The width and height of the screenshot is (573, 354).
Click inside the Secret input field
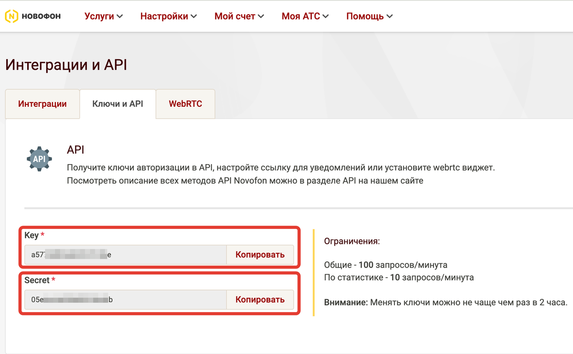126,300
